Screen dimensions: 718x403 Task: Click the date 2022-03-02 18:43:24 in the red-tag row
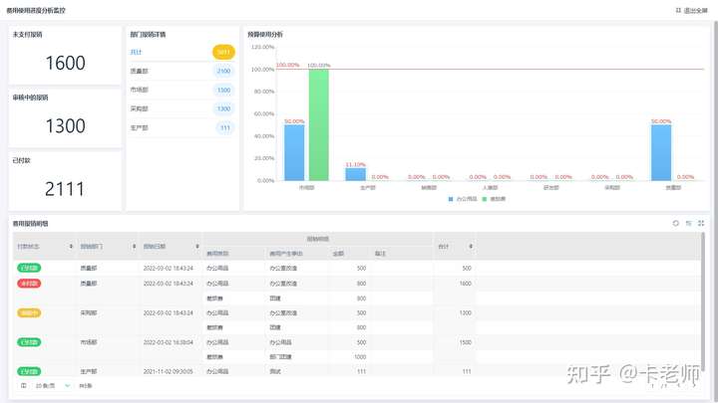[x=169, y=284]
